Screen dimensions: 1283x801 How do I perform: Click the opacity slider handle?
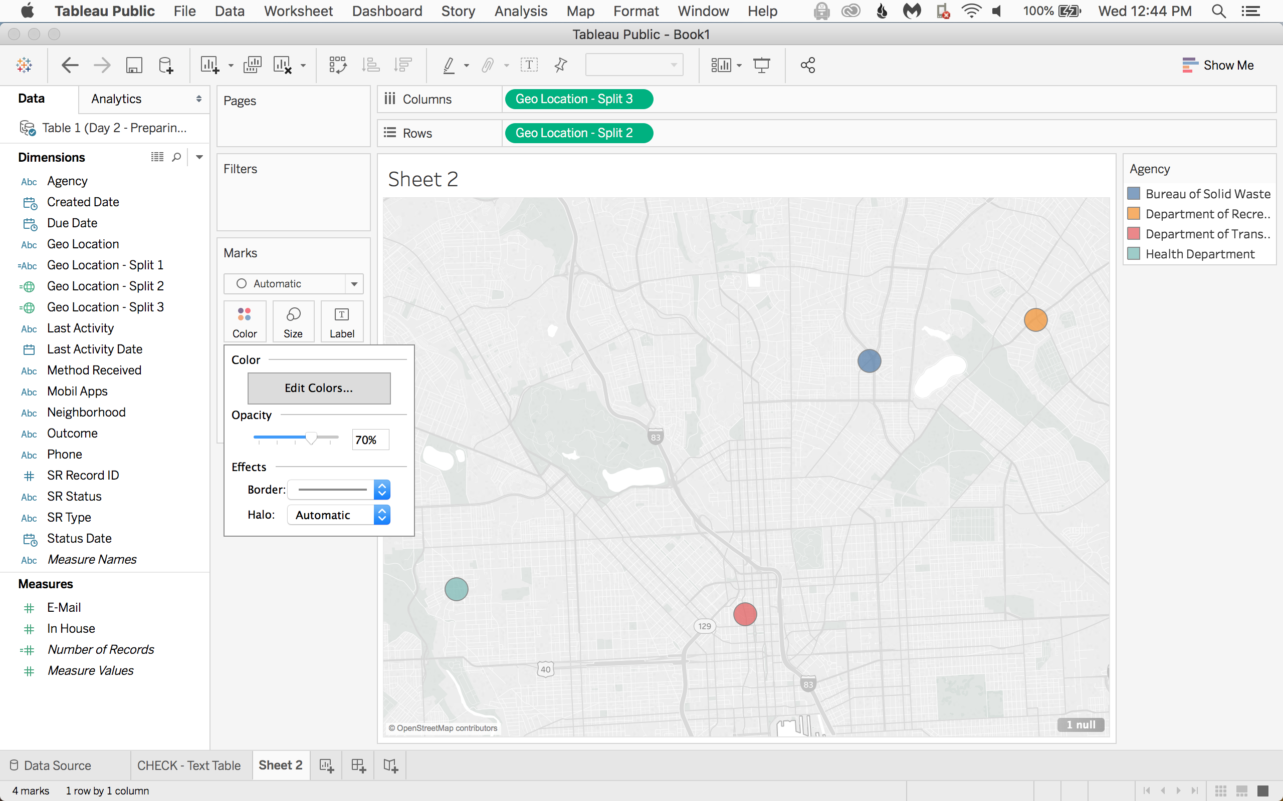click(x=311, y=438)
